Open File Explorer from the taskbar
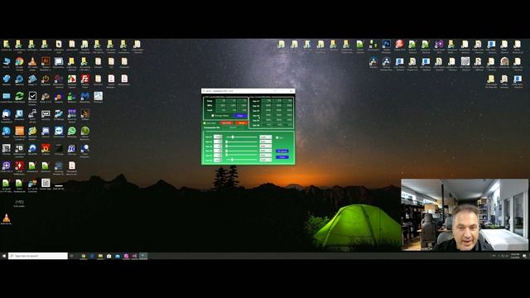 pyautogui.click(x=100, y=256)
